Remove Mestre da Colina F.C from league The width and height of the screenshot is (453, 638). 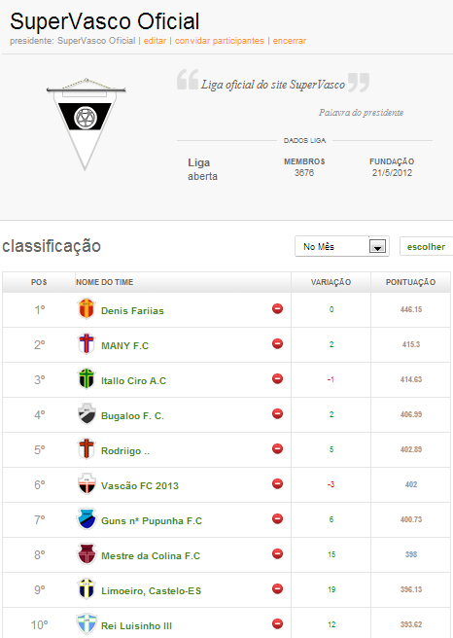pyautogui.click(x=277, y=553)
